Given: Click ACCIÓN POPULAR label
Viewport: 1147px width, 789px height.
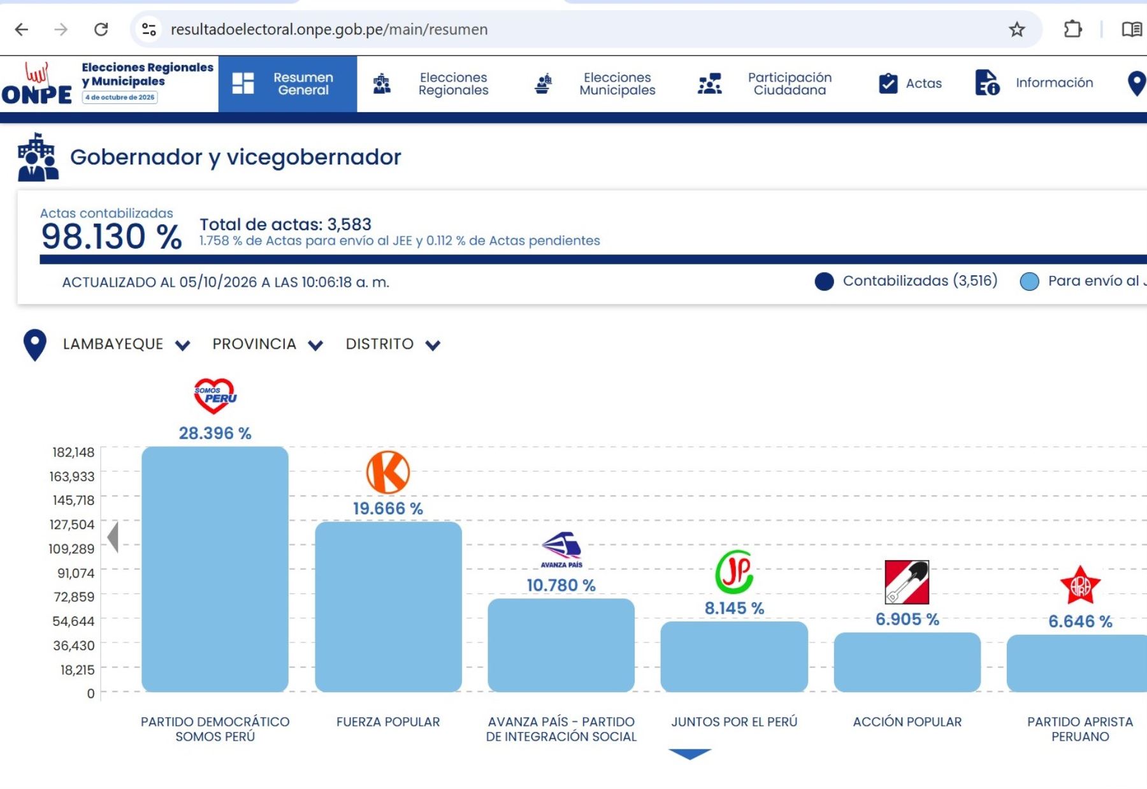Looking at the screenshot, I should coord(907,722).
